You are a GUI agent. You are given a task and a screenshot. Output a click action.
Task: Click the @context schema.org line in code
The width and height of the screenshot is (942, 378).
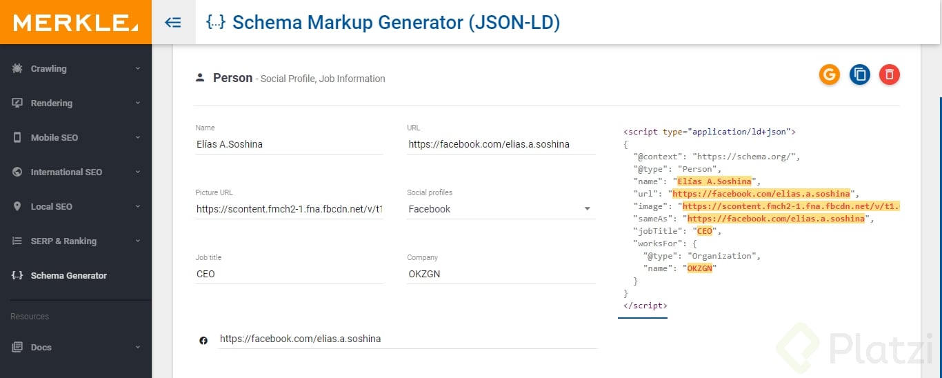click(x=716, y=157)
